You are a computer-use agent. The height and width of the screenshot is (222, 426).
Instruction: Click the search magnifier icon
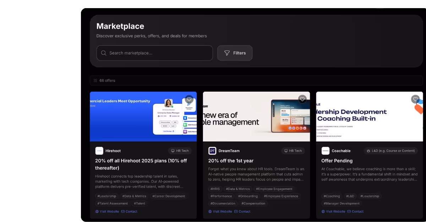tap(104, 53)
